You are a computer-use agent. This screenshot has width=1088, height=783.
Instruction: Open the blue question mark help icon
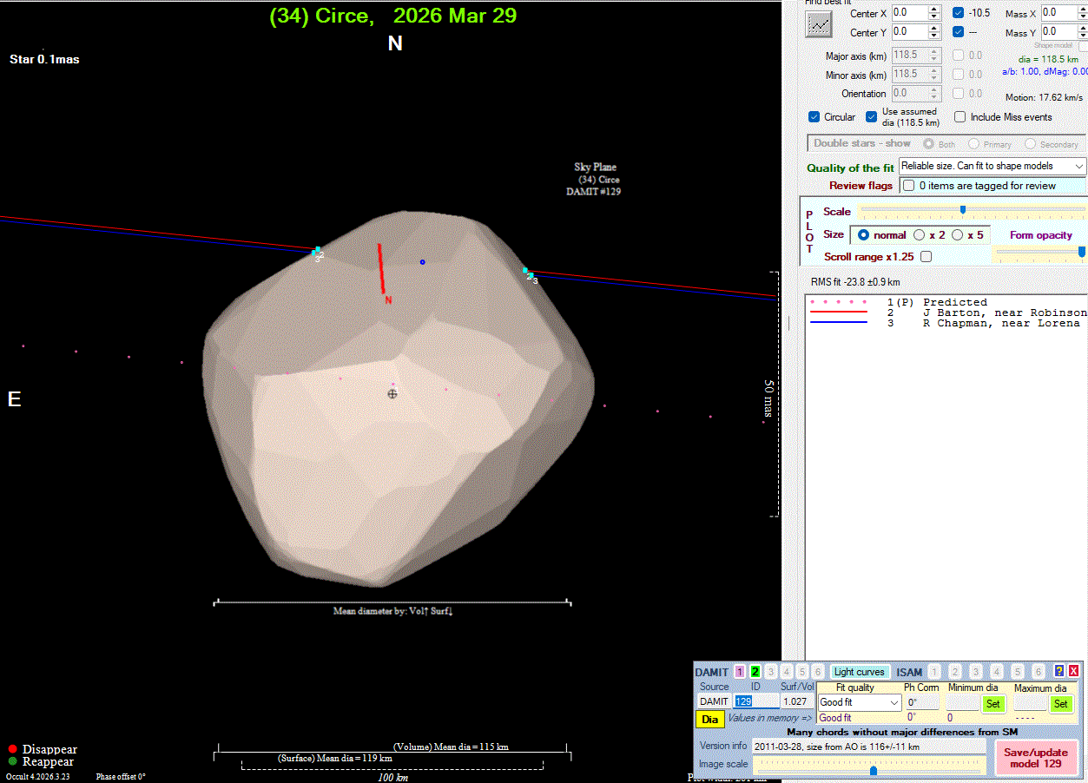1058,671
